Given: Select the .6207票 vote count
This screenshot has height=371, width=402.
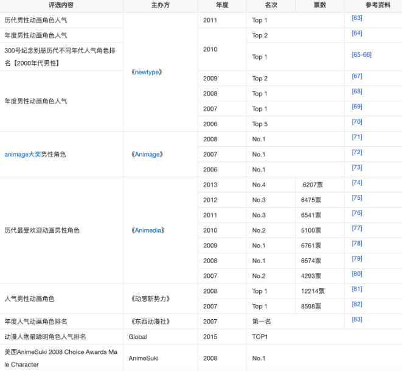Looking at the screenshot, I should (320, 185).
